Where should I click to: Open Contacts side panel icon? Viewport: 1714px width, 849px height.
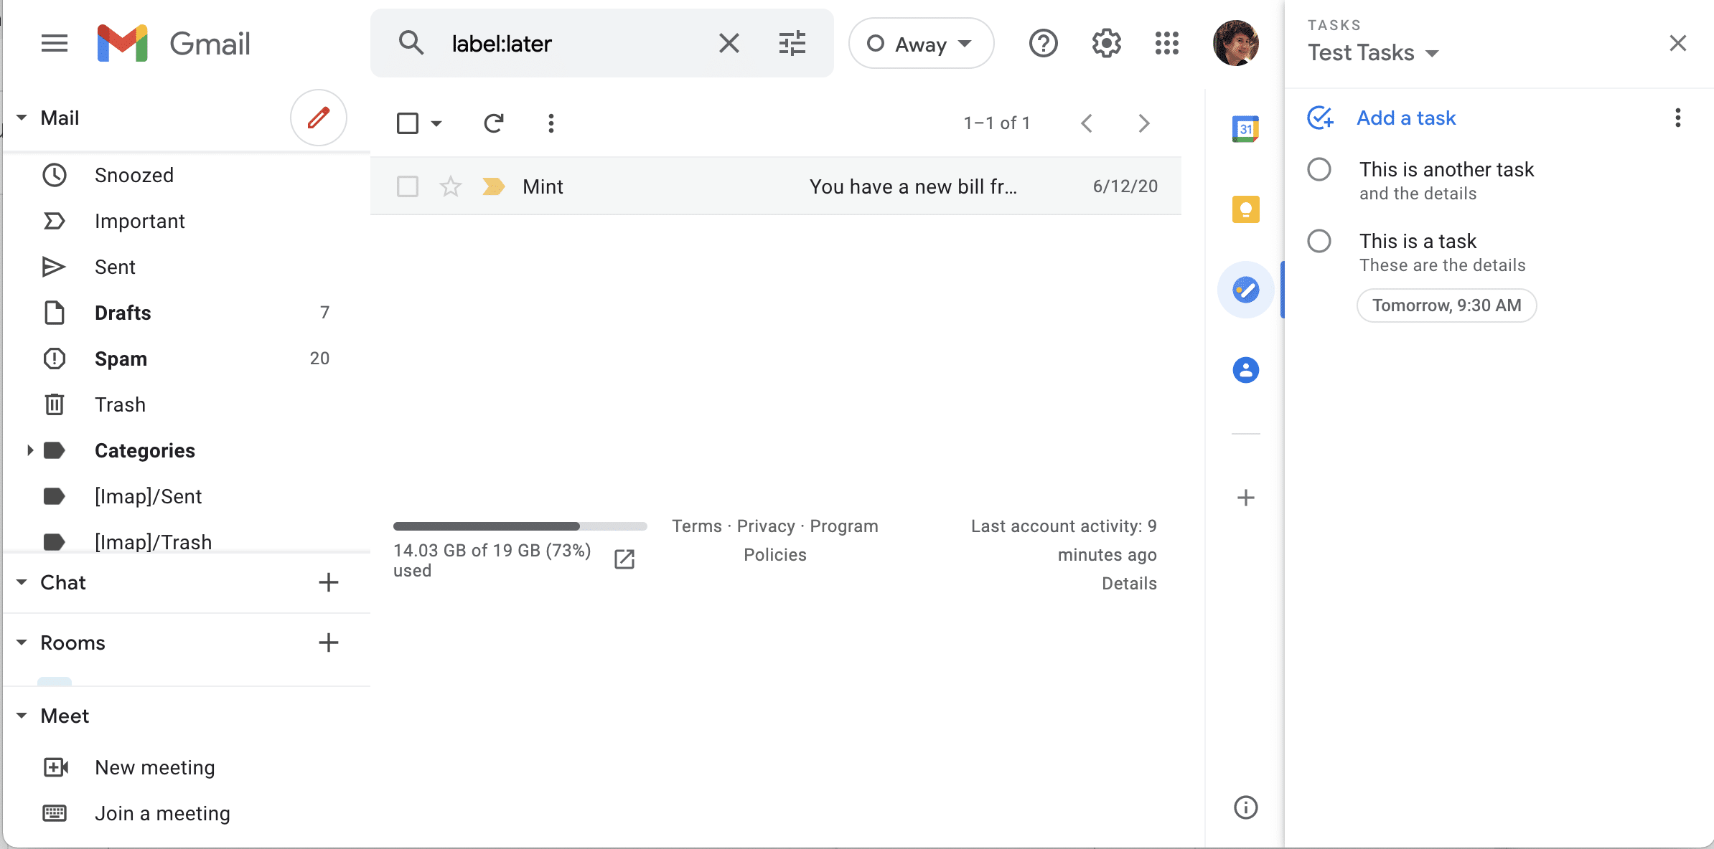[1245, 370]
